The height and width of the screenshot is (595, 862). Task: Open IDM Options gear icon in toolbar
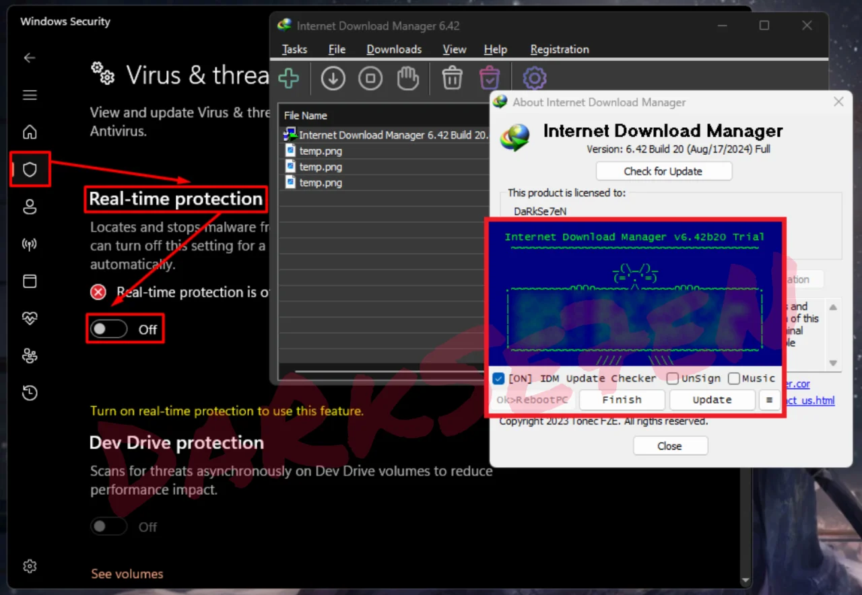tap(535, 79)
